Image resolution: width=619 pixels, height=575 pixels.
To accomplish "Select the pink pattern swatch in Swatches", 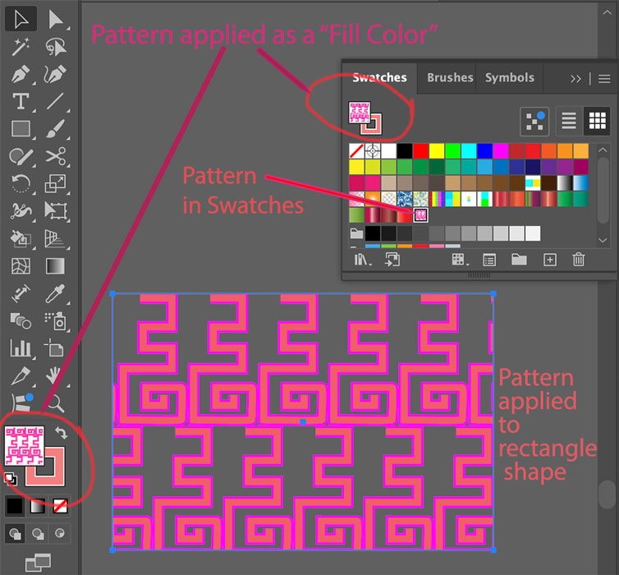I will coord(420,215).
